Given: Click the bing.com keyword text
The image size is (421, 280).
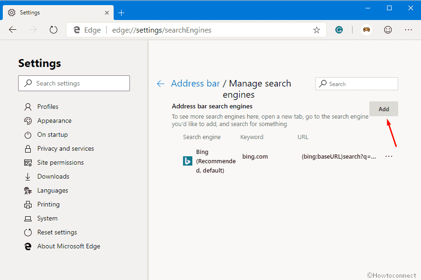Looking at the screenshot, I should [255, 156].
